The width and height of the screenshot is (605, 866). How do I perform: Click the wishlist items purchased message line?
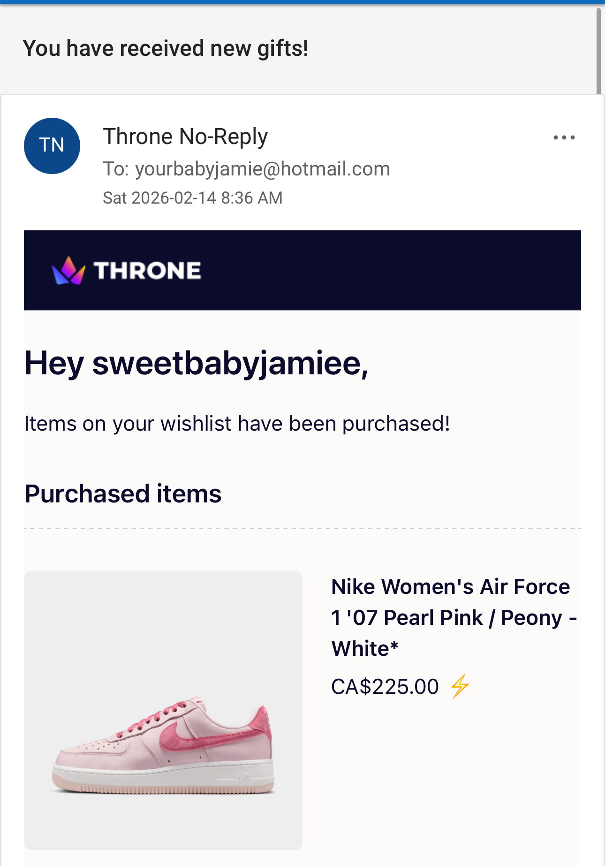tap(237, 424)
